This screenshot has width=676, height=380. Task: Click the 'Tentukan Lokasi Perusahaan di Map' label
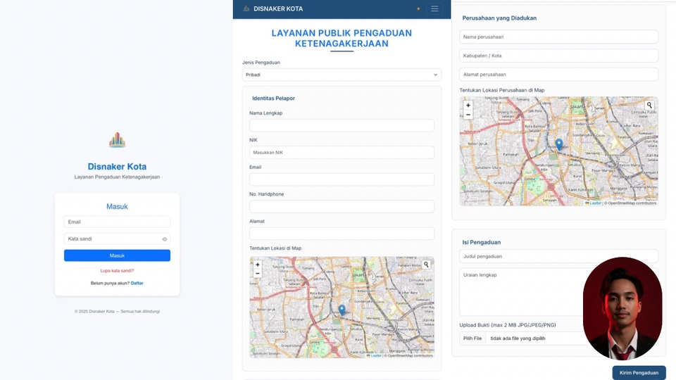coord(502,90)
